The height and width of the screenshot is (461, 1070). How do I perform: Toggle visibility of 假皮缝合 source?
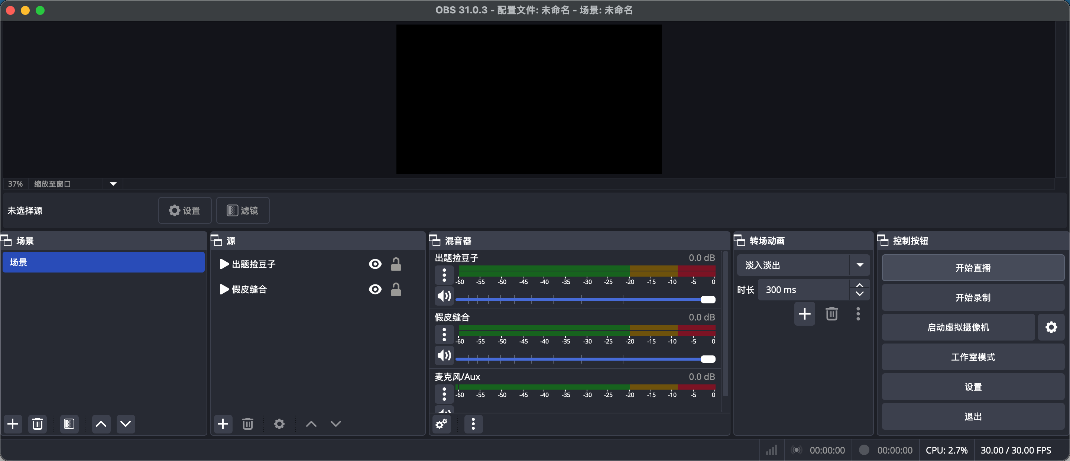click(x=374, y=289)
